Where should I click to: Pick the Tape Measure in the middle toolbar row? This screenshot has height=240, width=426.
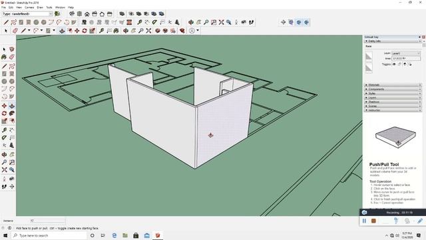139,22
